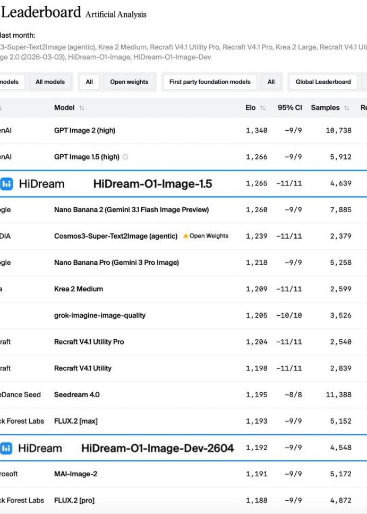Select the All models filter button
The image size is (367, 514).
(x=50, y=82)
